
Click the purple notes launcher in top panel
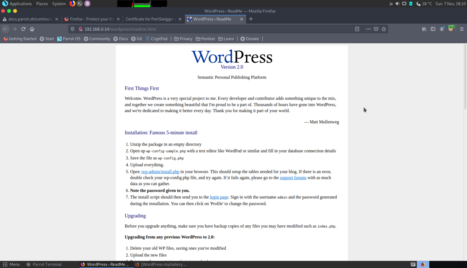pos(88,3)
